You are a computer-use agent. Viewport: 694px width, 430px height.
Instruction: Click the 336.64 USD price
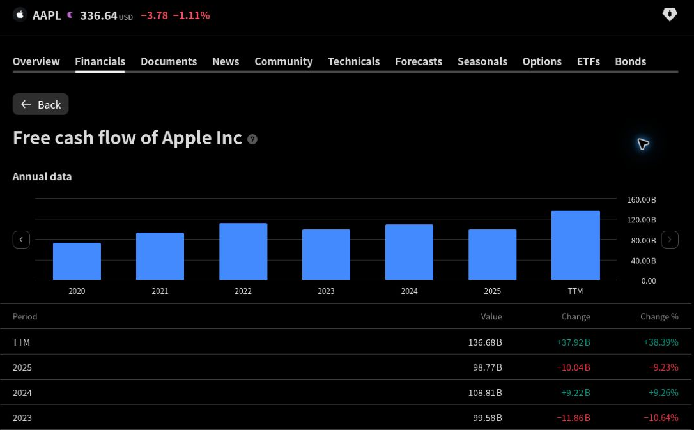tap(106, 15)
